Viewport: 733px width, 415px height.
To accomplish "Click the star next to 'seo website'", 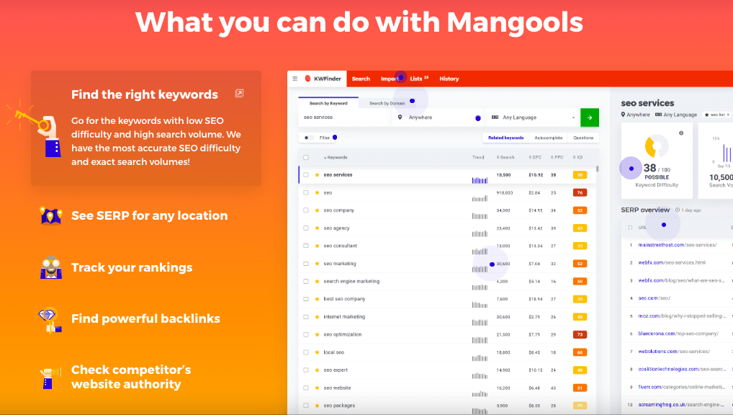I will point(317,388).
